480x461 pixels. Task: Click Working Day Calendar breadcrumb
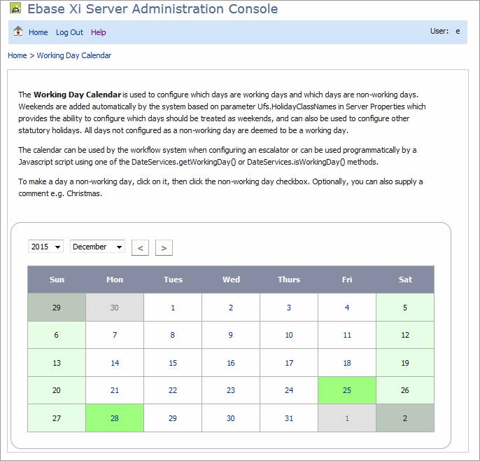[x=73, y=55]
